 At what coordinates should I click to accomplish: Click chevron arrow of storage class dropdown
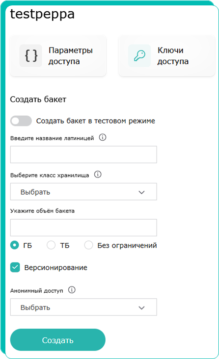tap(142, 192)
